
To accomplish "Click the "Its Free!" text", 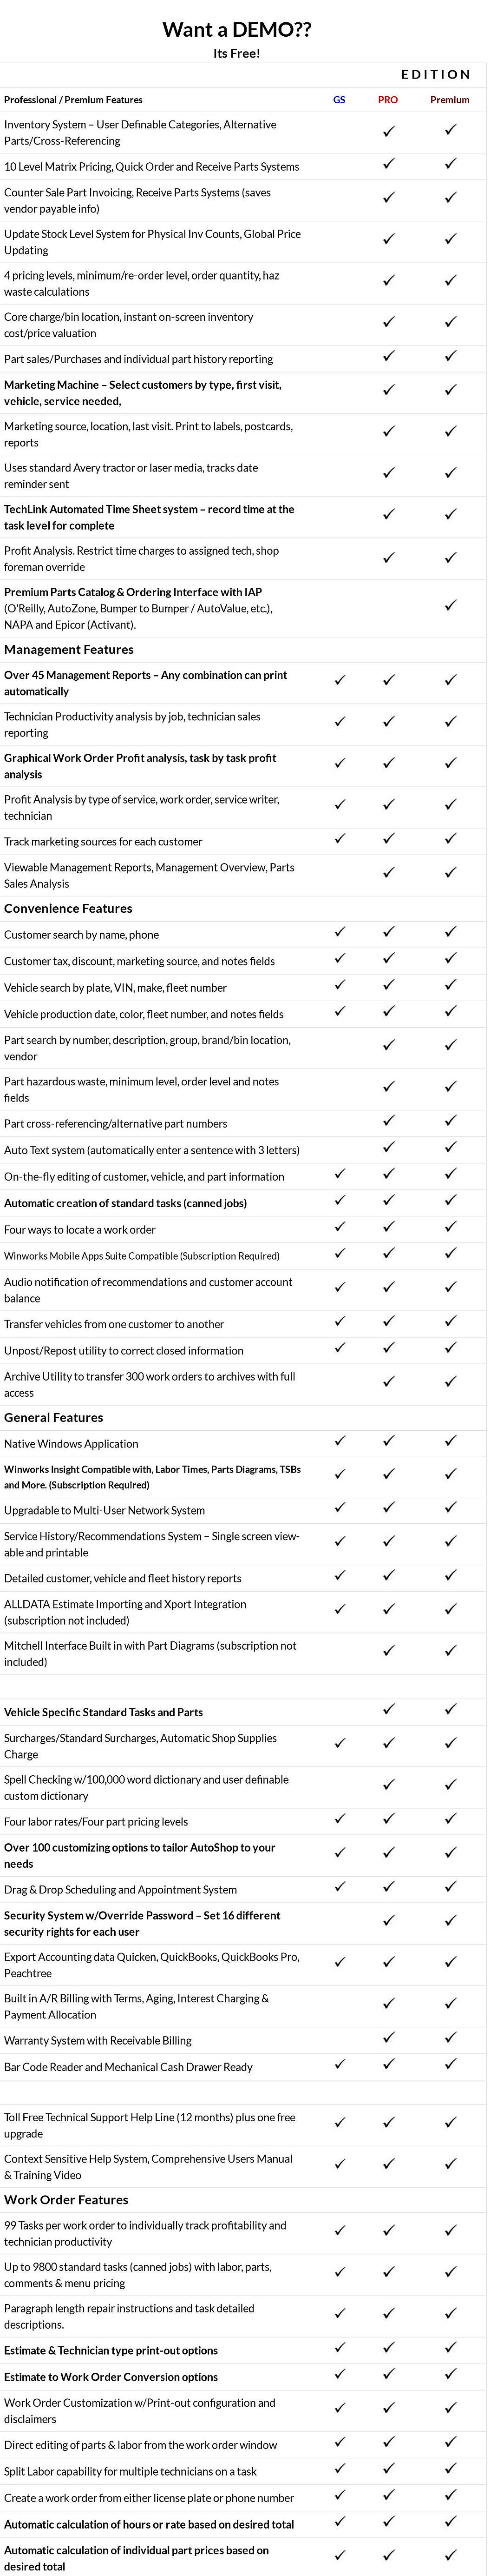I will point(236,53).
